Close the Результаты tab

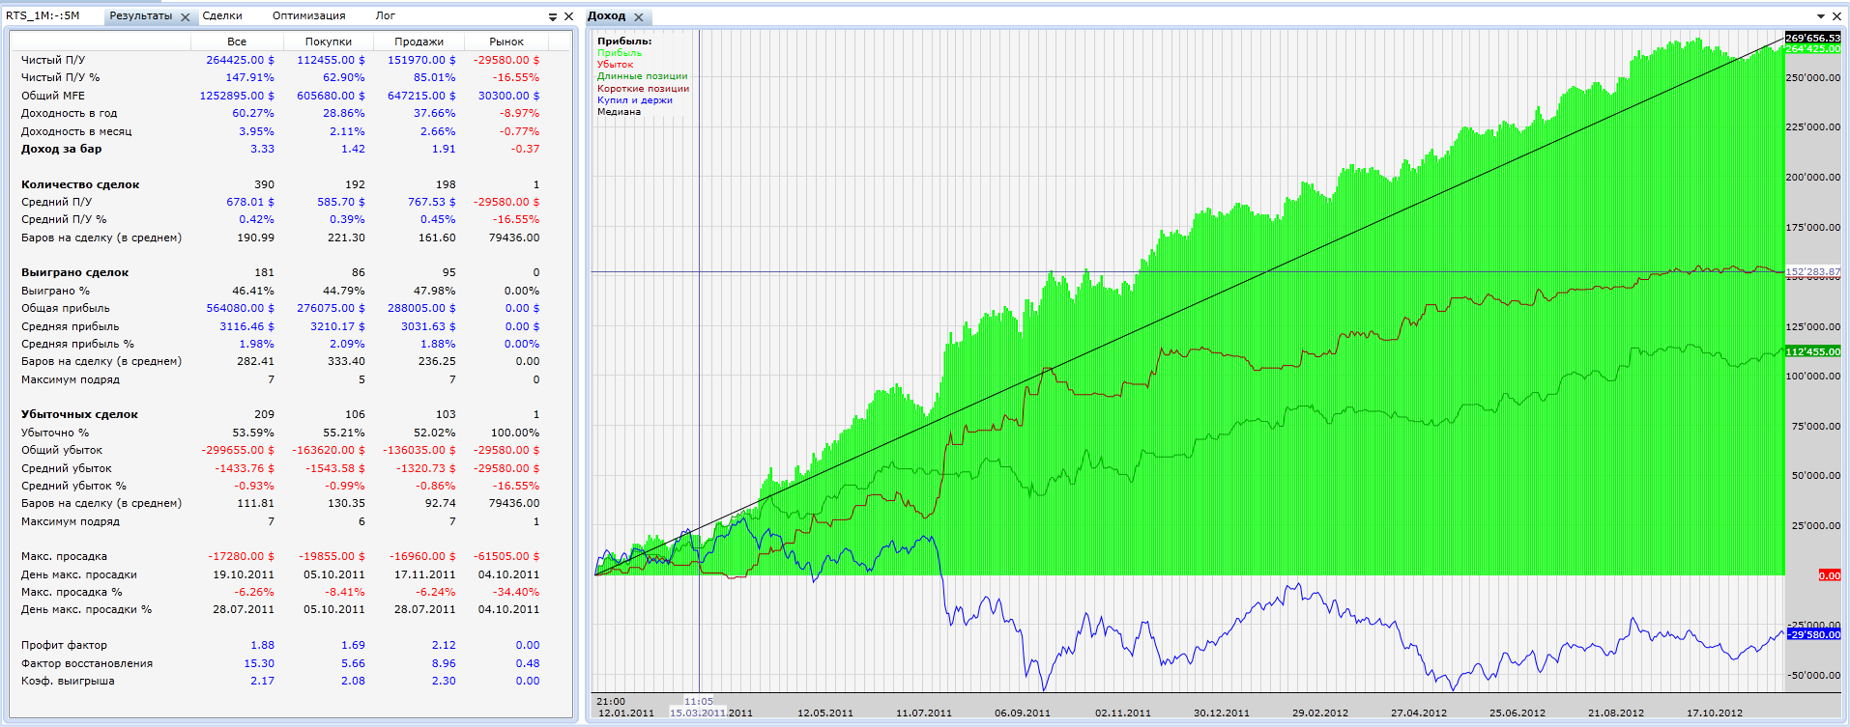coord(186,16)
